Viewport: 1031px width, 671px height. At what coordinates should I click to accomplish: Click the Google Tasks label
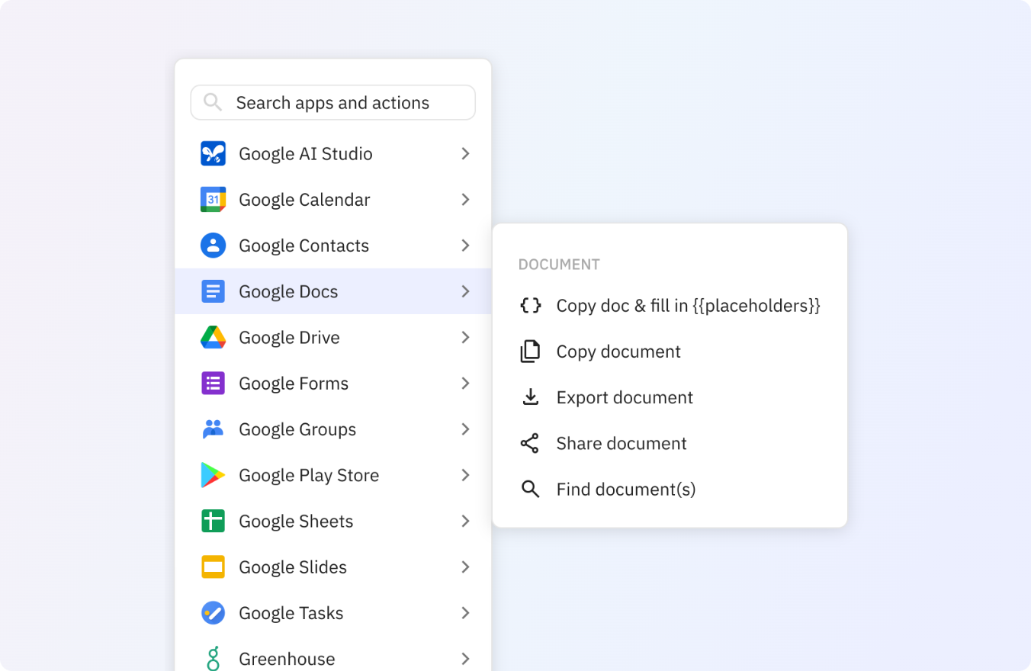pyautogui.click(x=291, y=613)
